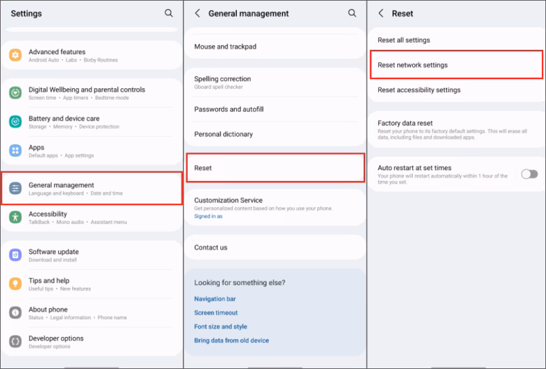Viewport: 546px width, 369px height.
Task: Open General management menu entry
Action: 91,189
